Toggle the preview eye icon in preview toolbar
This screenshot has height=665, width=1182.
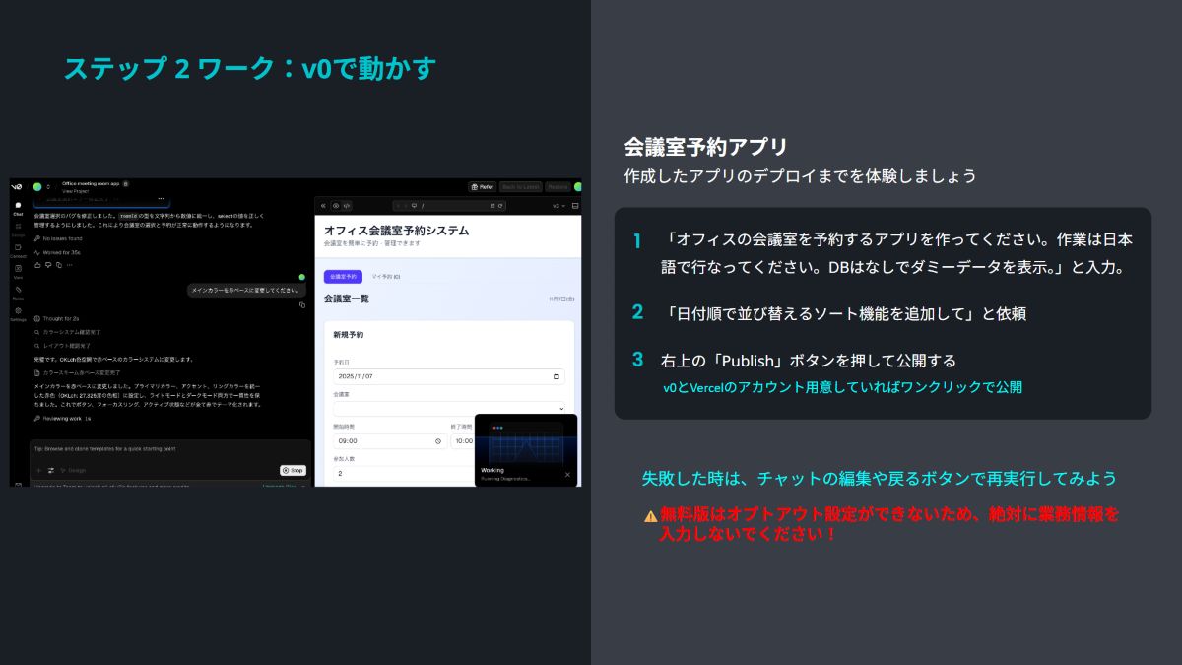(x=335, y=206)
